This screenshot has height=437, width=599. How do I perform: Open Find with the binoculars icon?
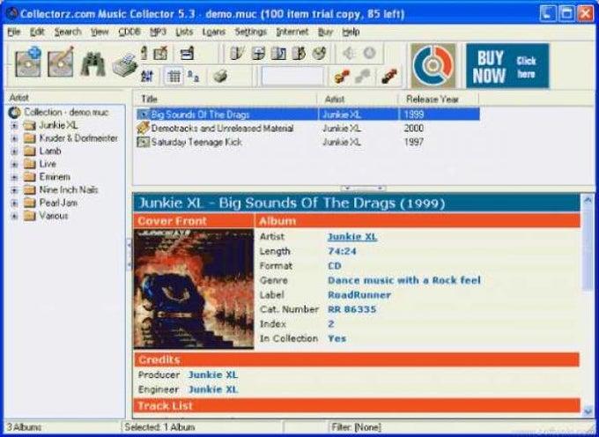[92, 63]
